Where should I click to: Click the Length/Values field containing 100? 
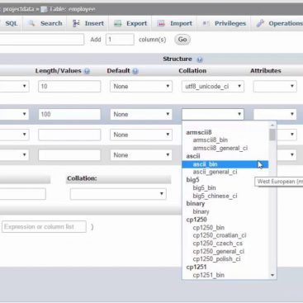69,114
